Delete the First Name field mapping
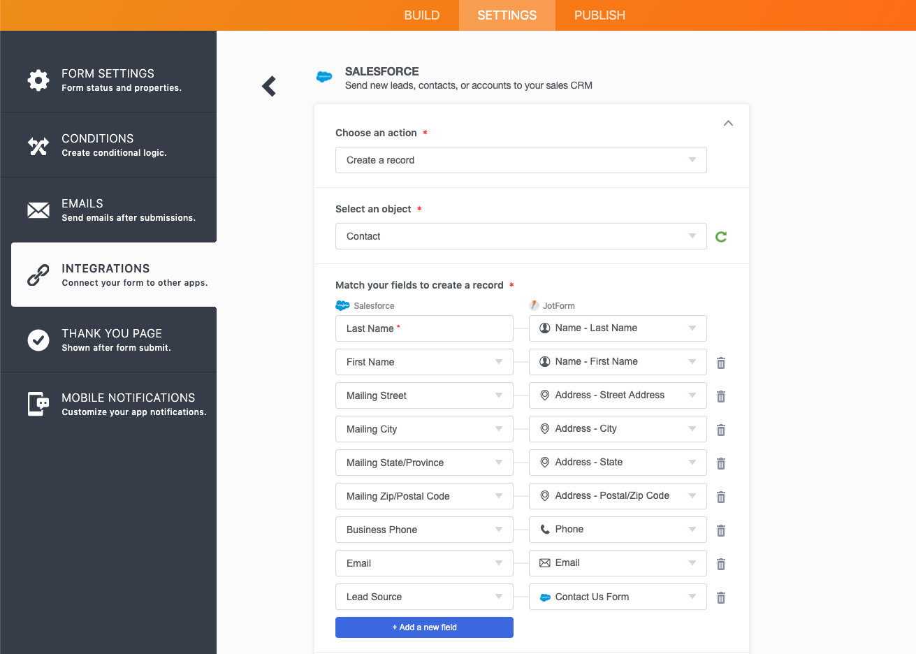Screen dimensions: 916x654 click(721, 363)
